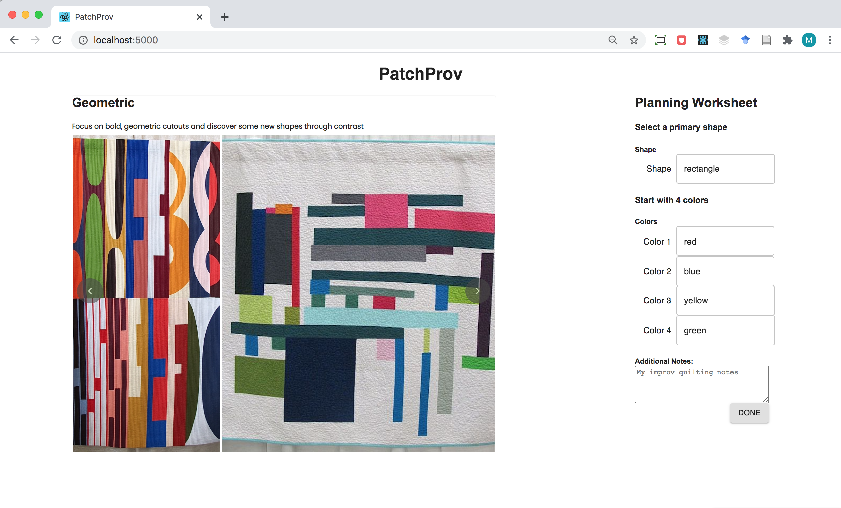Open a new tab with plus button
The height and width of the screenshot is (508, 841).
click(224, 17)
